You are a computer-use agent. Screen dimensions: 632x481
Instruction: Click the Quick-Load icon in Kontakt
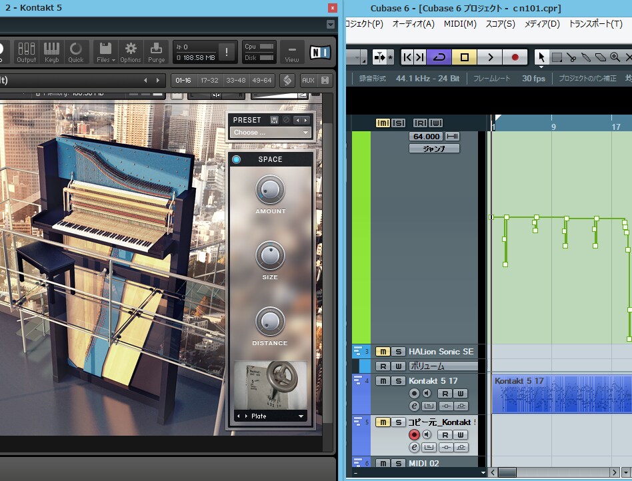click(x=76, y=52)
